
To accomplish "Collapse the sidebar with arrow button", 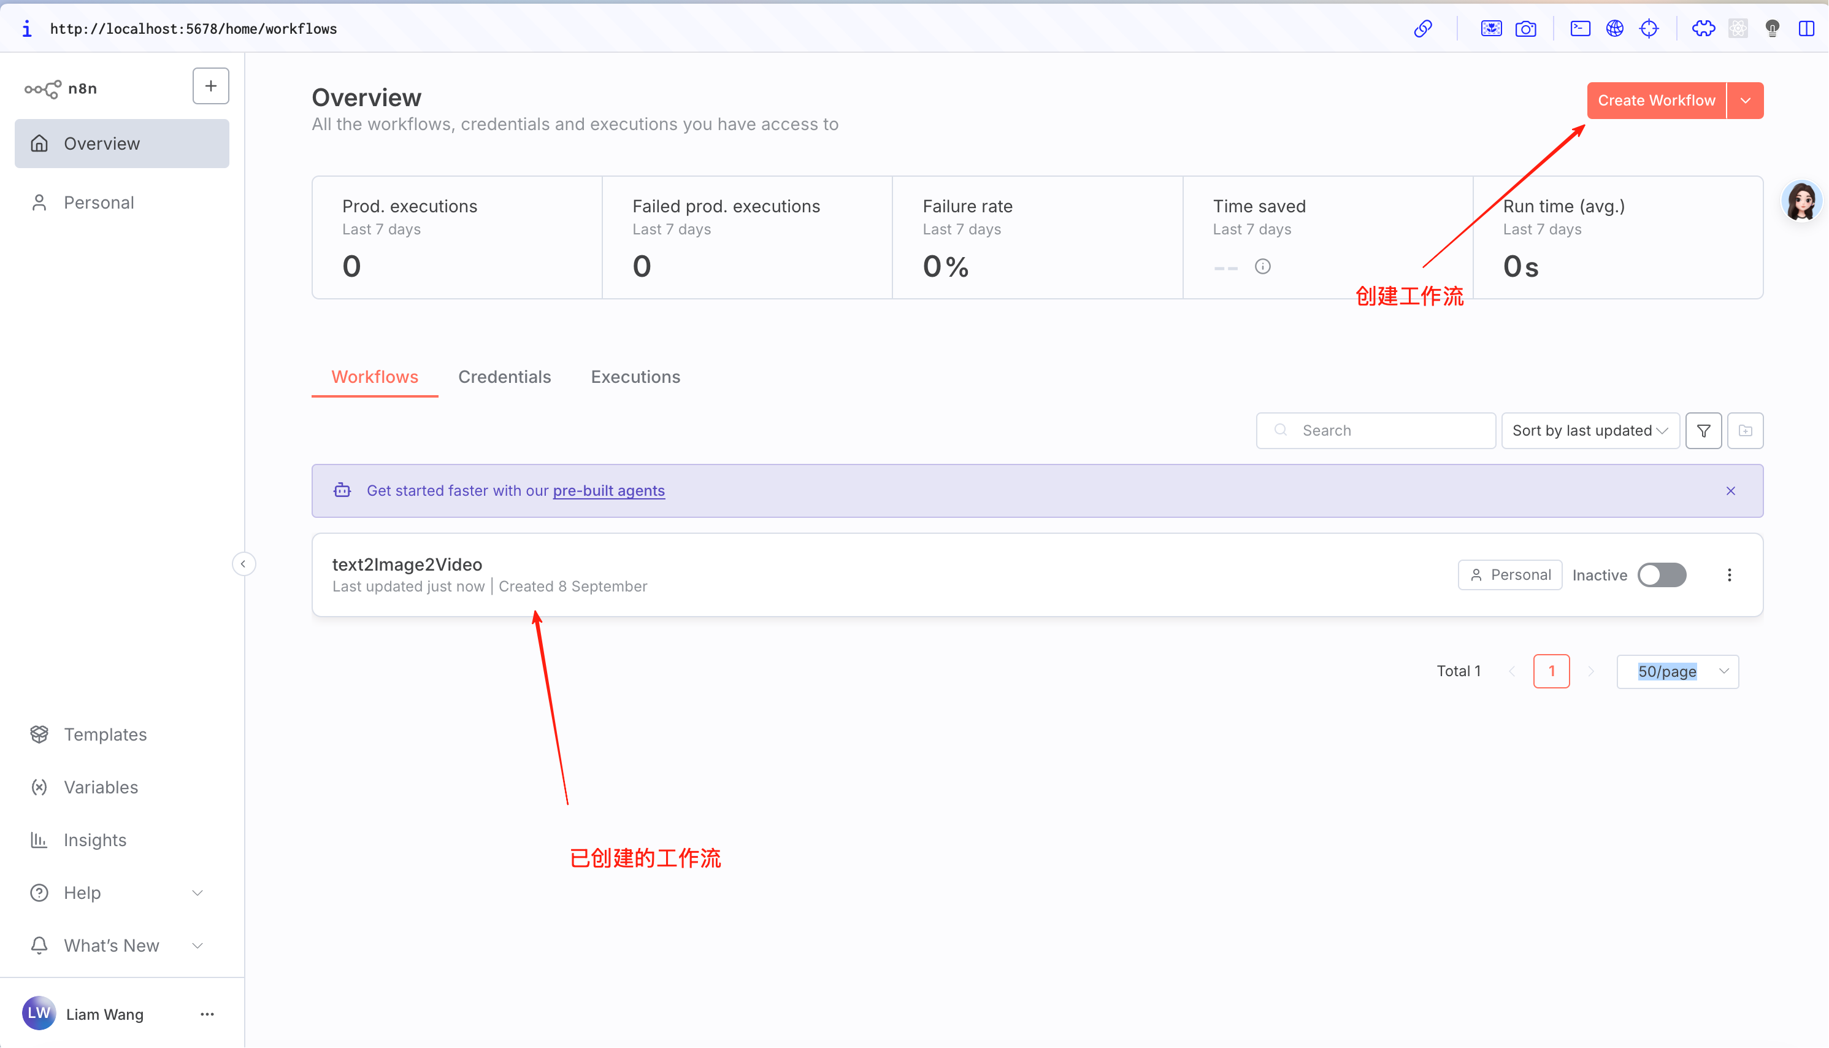I will pos(243,564).
